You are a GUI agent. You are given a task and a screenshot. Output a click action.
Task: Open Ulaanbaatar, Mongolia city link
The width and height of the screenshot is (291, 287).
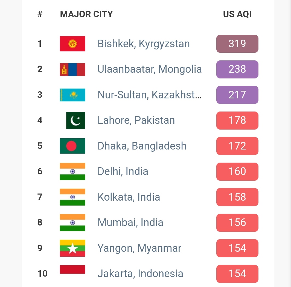[x=150, y=69]
